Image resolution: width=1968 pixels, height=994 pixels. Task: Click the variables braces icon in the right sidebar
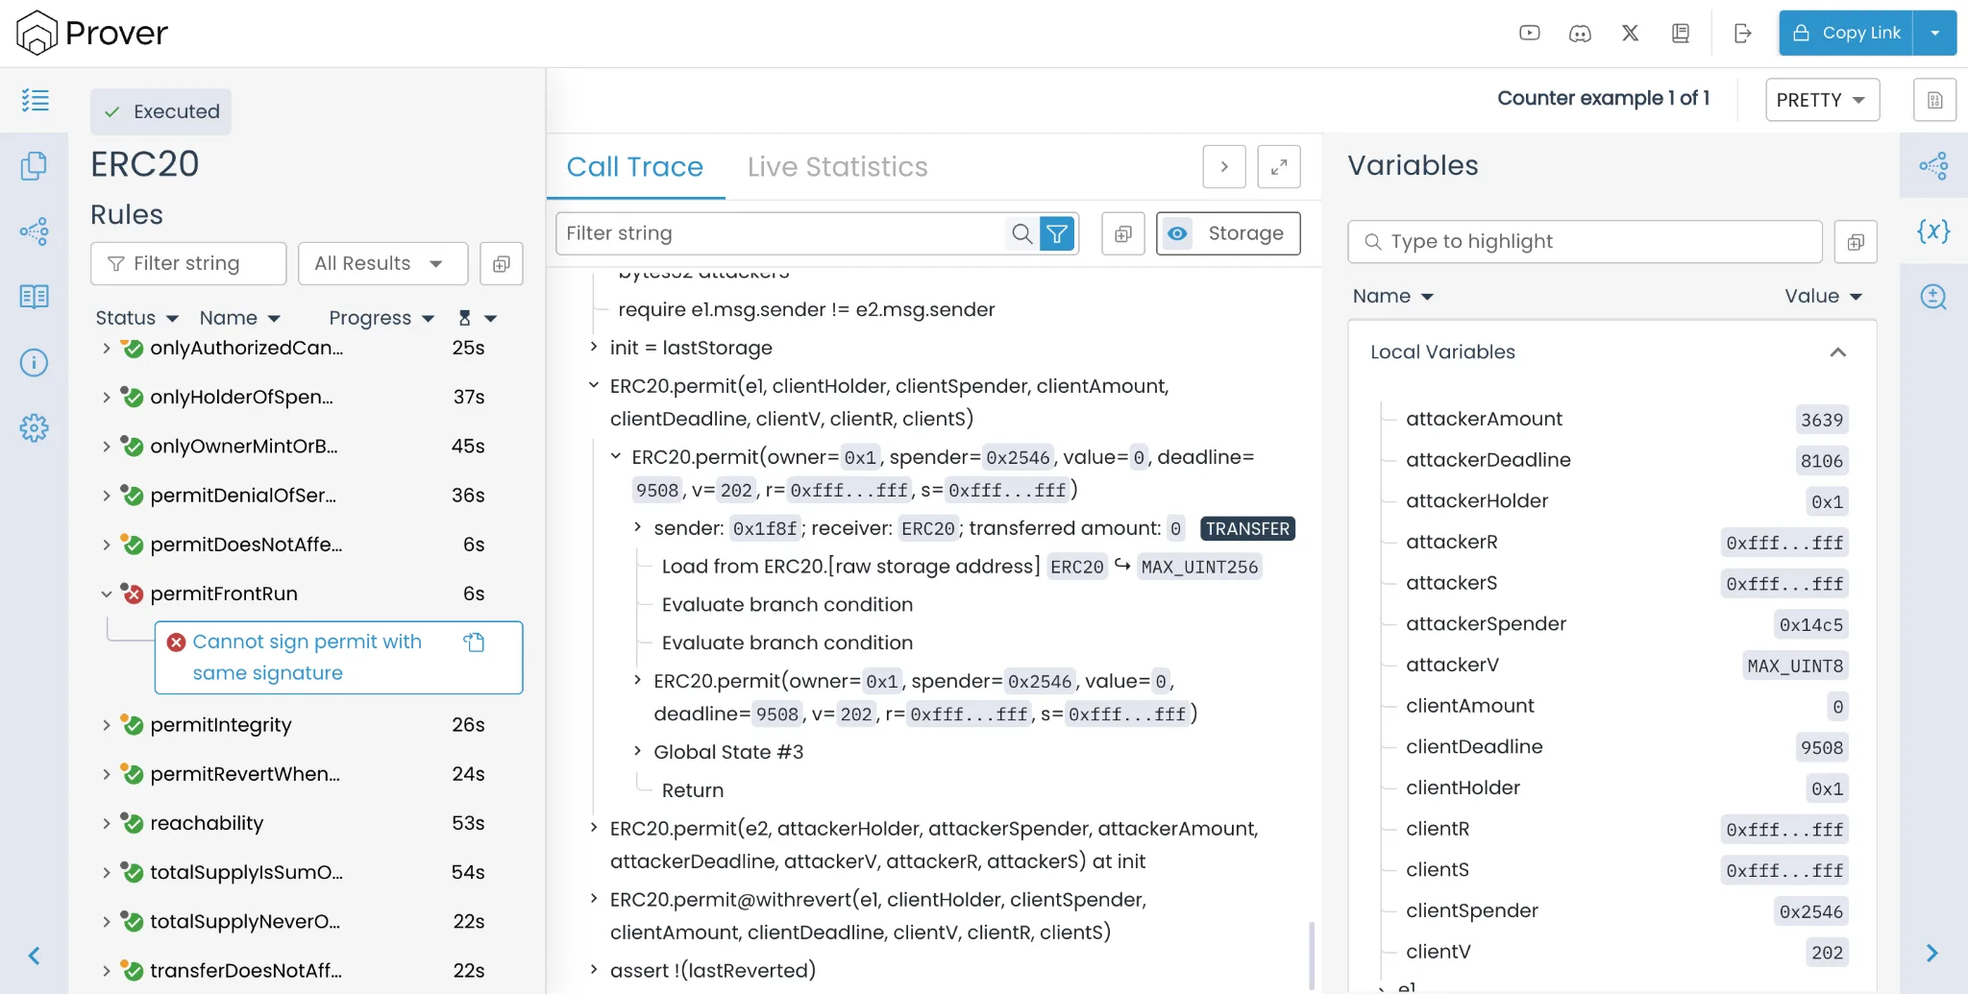point(1932,231)
